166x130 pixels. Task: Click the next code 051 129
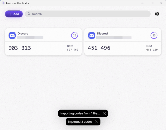(x=152, y=50)
